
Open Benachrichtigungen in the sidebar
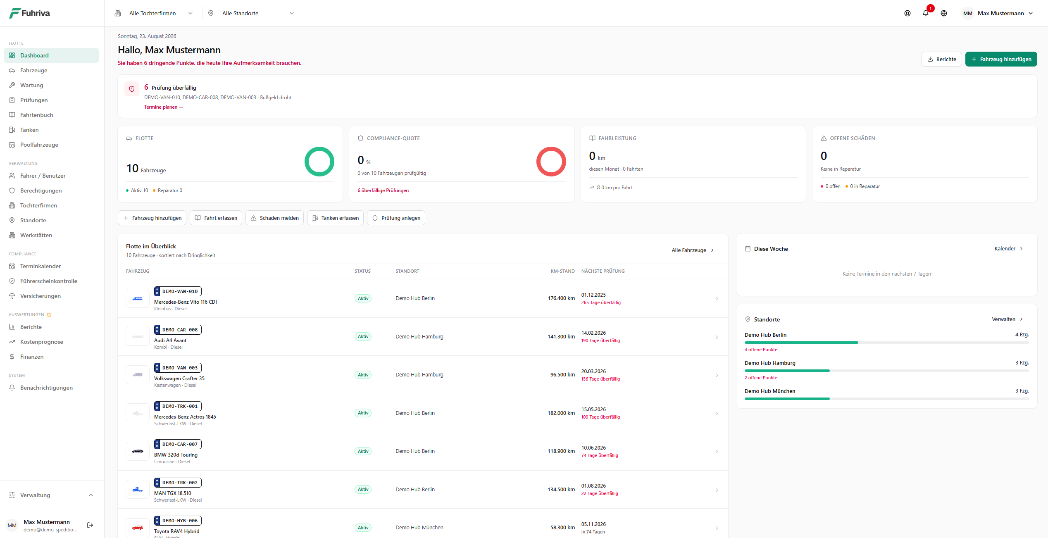point(52,388)
